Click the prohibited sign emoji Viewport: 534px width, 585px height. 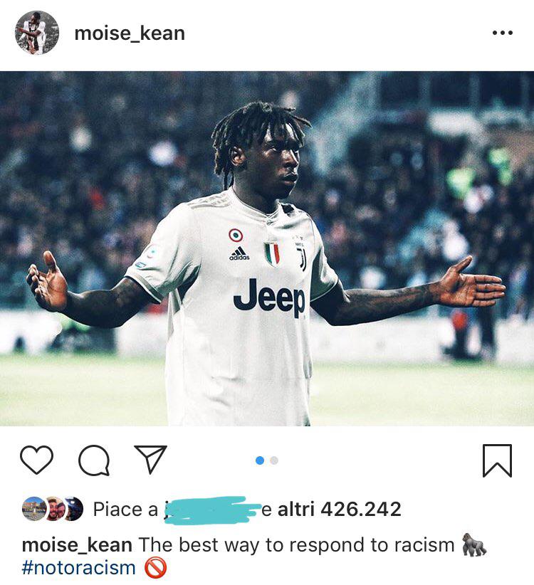click(x=155, y=568)
